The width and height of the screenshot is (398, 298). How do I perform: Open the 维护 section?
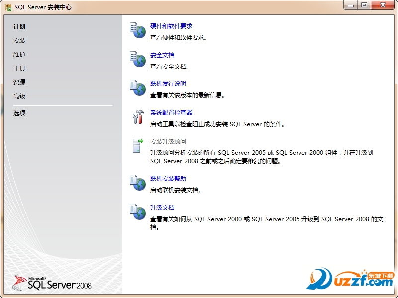click(20, 55)
